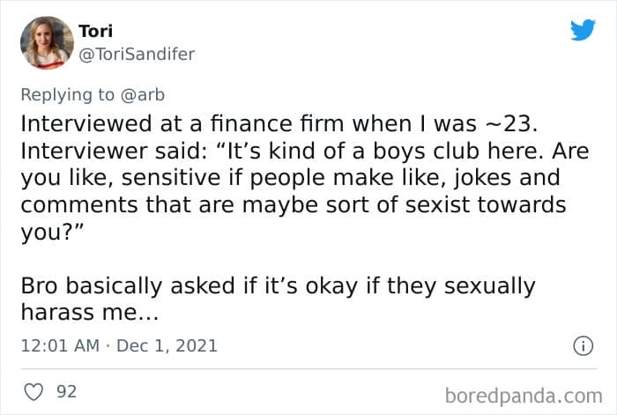Viewport: 617px width, 415px height.
Task: Open the info circle icon
Action: pos(582,346)
